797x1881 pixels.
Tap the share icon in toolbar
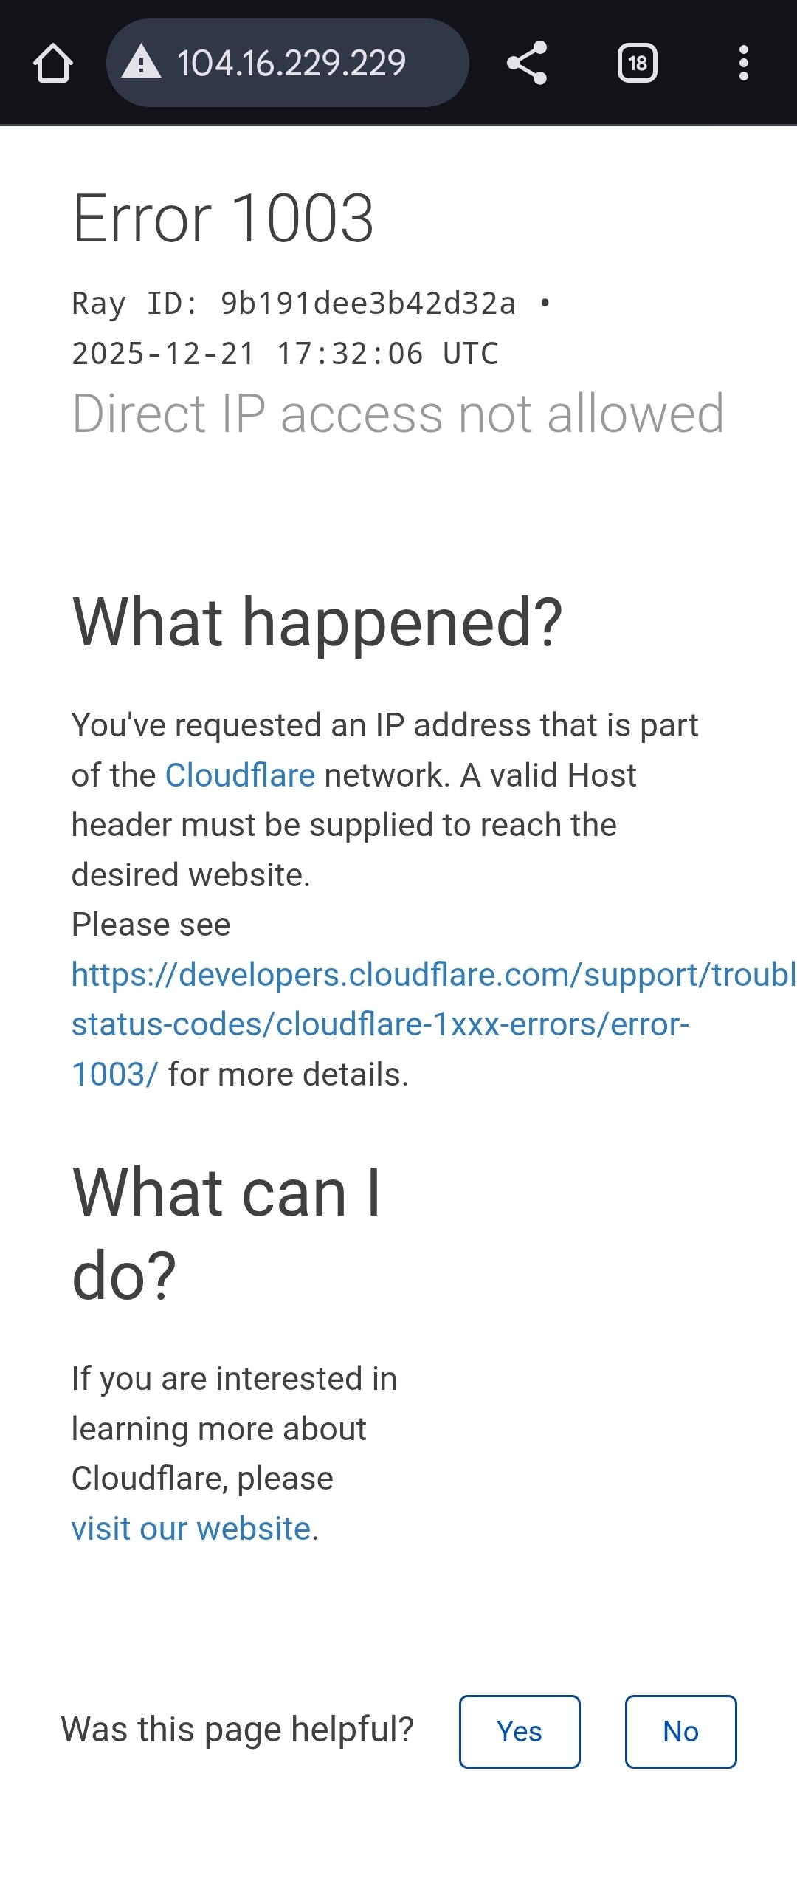(x=527, y=63)
